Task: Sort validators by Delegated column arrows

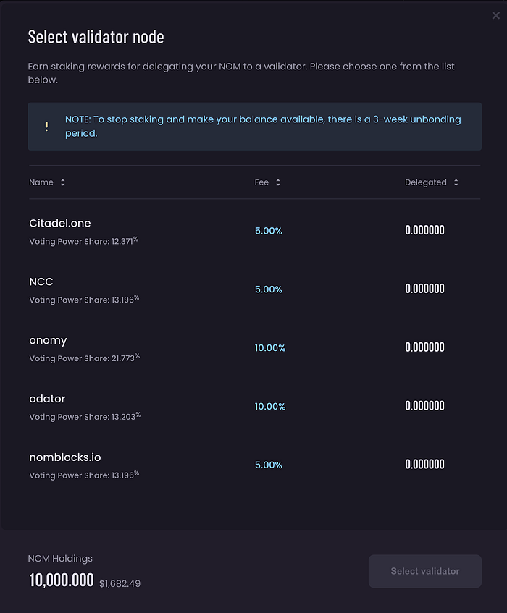Action: 456,182
